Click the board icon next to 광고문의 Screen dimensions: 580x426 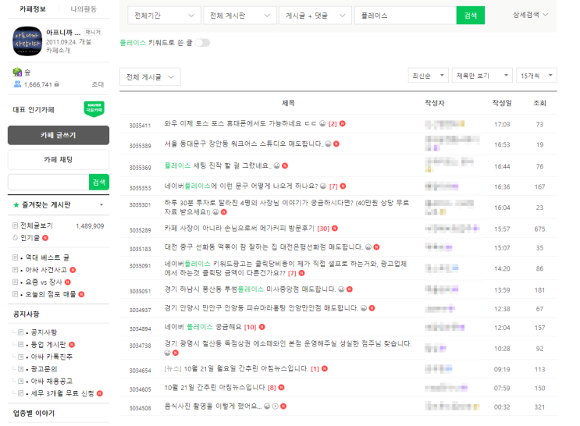pos(21,369)
